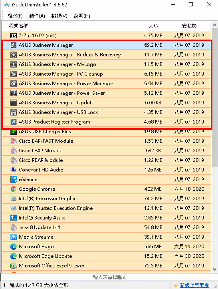
Task: Sort by 程式名稱 column header
Action: (x=70, y=26)
